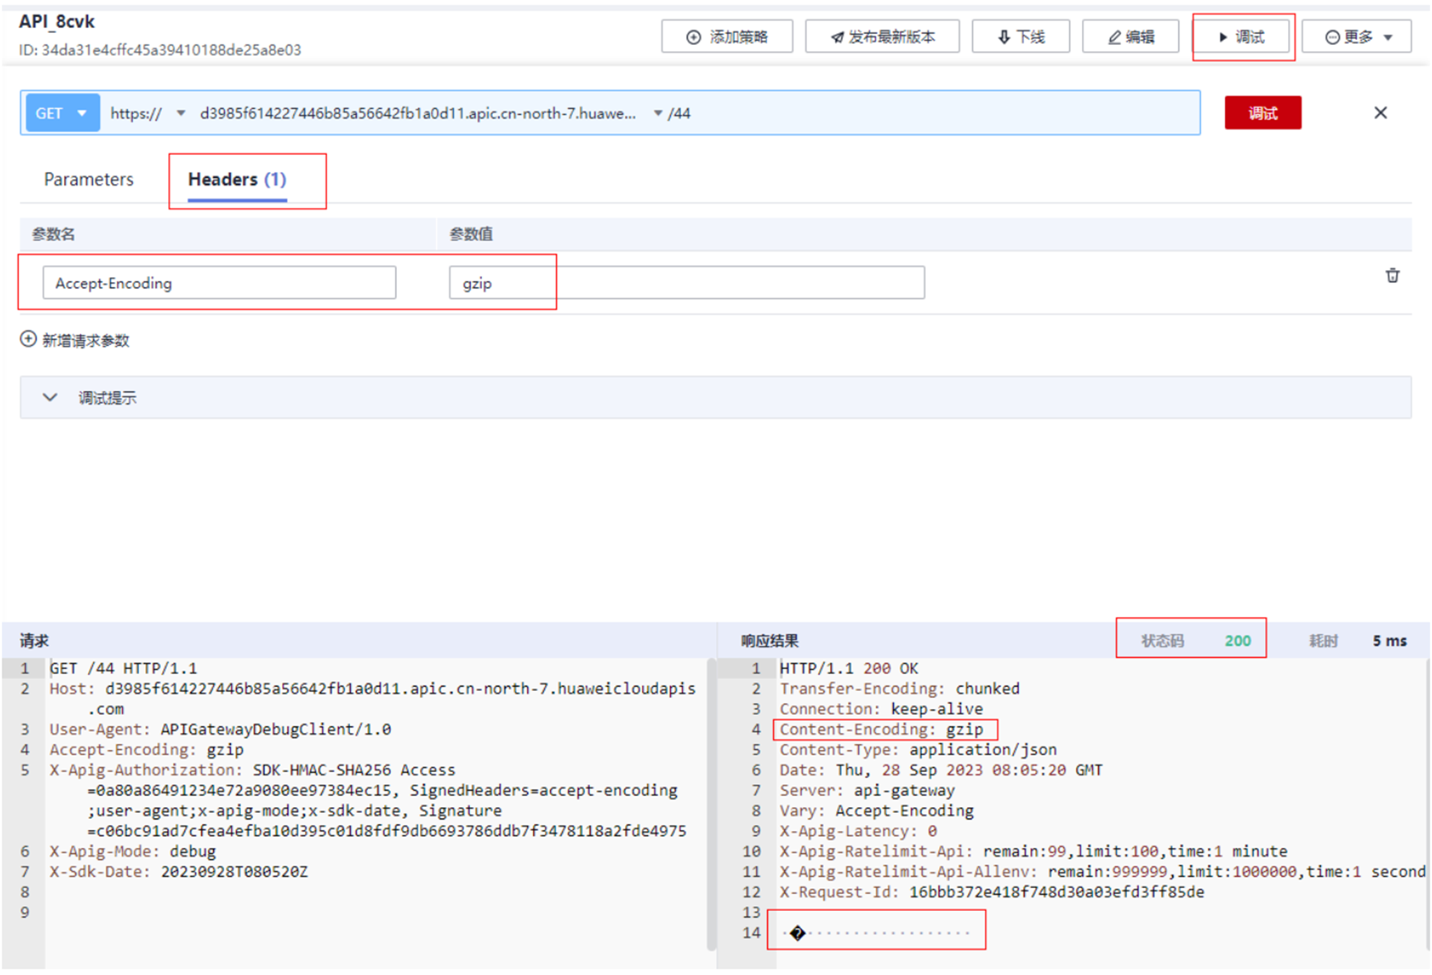Open the 更多 dropdown menu

(x=1357, y=37)
